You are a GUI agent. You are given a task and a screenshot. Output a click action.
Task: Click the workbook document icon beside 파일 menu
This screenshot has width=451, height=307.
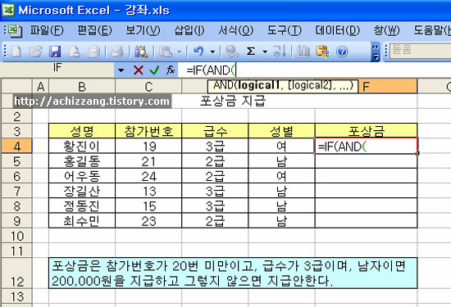point(15,31)
